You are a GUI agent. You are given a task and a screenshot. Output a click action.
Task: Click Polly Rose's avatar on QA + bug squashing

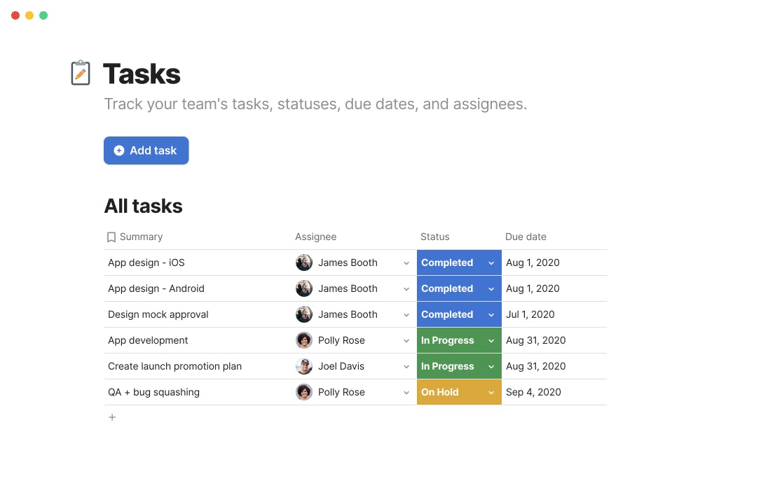(x=303, y=392)
